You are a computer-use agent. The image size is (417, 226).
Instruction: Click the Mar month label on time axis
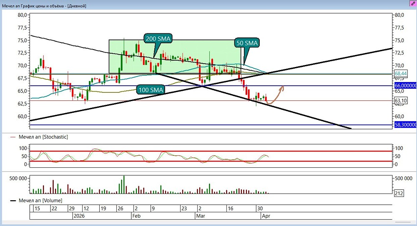[x=201, y=216]
